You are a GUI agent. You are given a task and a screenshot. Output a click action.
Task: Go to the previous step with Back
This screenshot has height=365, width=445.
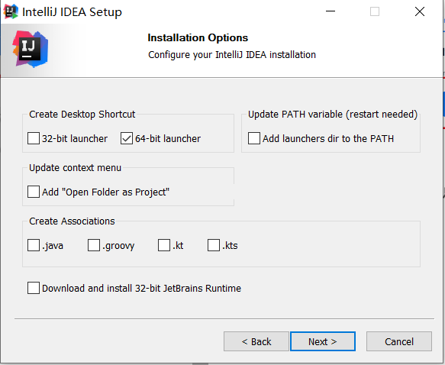[x=256, y=341]
